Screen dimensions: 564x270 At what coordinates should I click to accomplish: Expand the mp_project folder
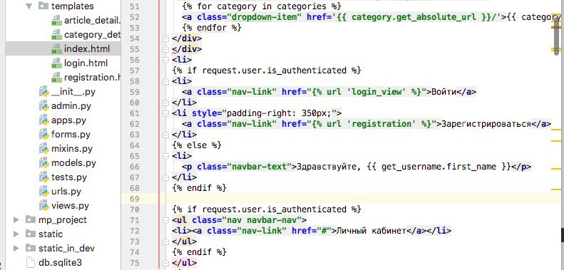(16, 219)
